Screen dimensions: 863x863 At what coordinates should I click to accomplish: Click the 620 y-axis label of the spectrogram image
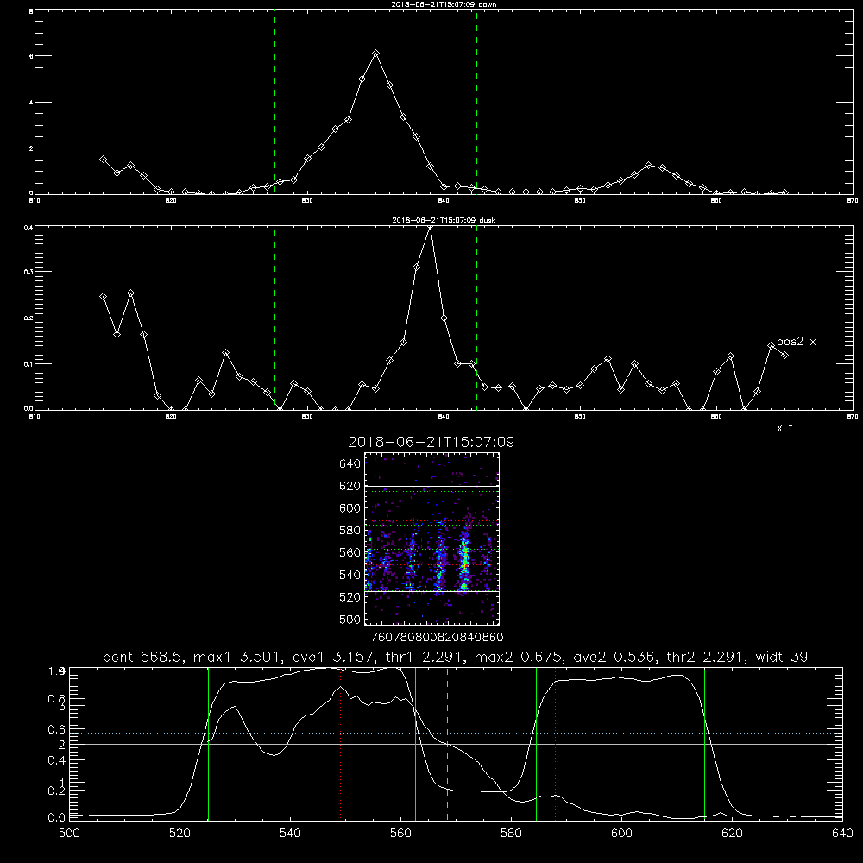tap(350, 486)
